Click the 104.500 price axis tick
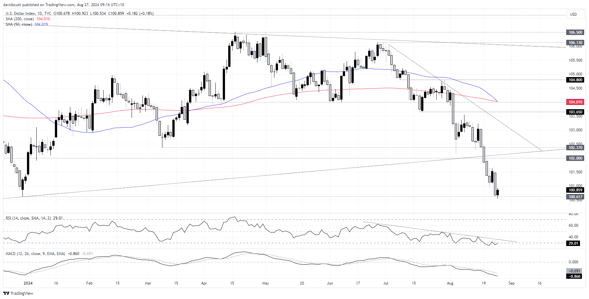Screen dimensions: 589x299 click(576, 88)
